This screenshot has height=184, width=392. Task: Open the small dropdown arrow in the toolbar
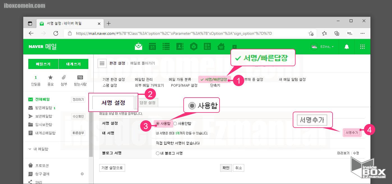234,47
